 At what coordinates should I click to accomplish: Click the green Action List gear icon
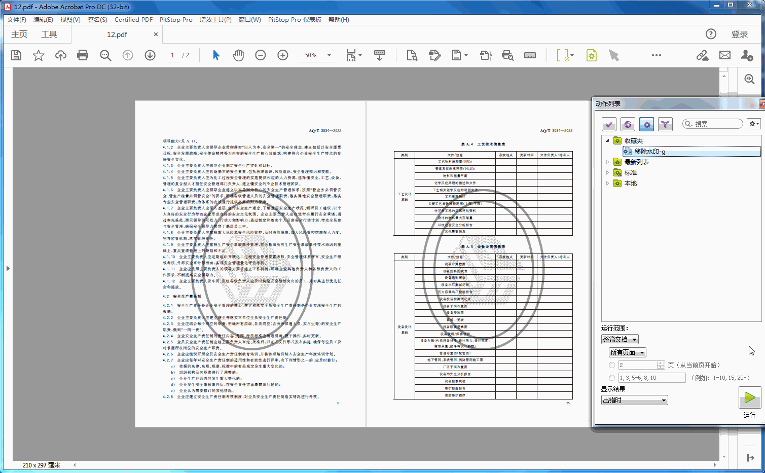[x=592, y=55]
